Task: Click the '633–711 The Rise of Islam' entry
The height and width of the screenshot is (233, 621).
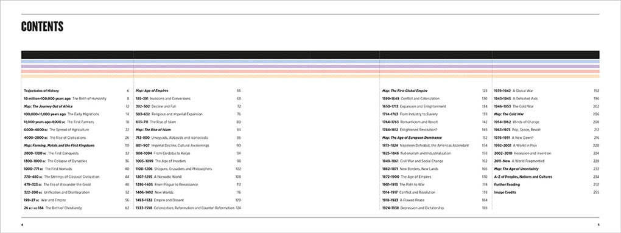Action: point(156,122)
